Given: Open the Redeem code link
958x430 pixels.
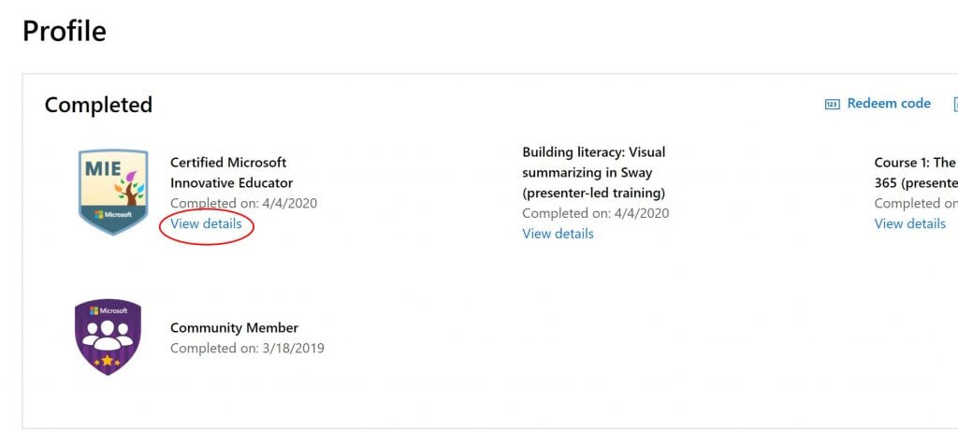Looking at the screenshot, I should 889,104.
